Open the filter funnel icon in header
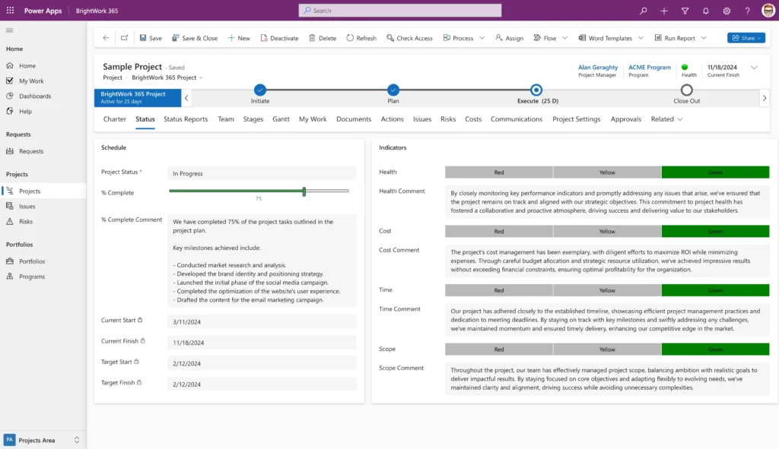Screen dimensions: 779x449 (x=685, y=11)
